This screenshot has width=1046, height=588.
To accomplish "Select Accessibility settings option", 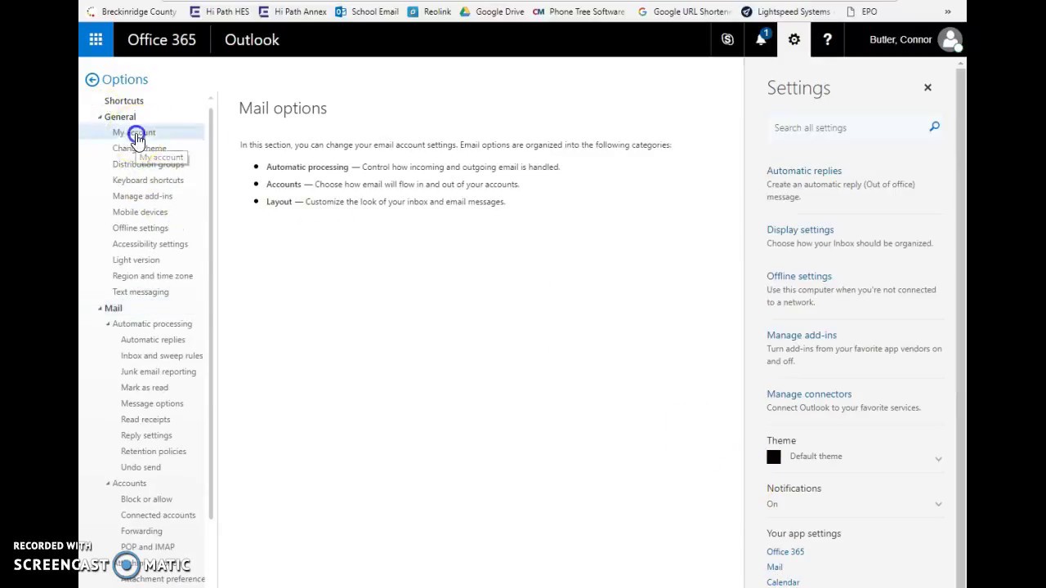I will click(150, 243).
